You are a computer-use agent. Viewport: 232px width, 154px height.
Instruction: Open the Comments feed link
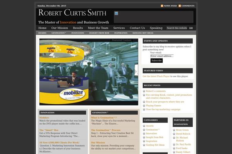188,6
